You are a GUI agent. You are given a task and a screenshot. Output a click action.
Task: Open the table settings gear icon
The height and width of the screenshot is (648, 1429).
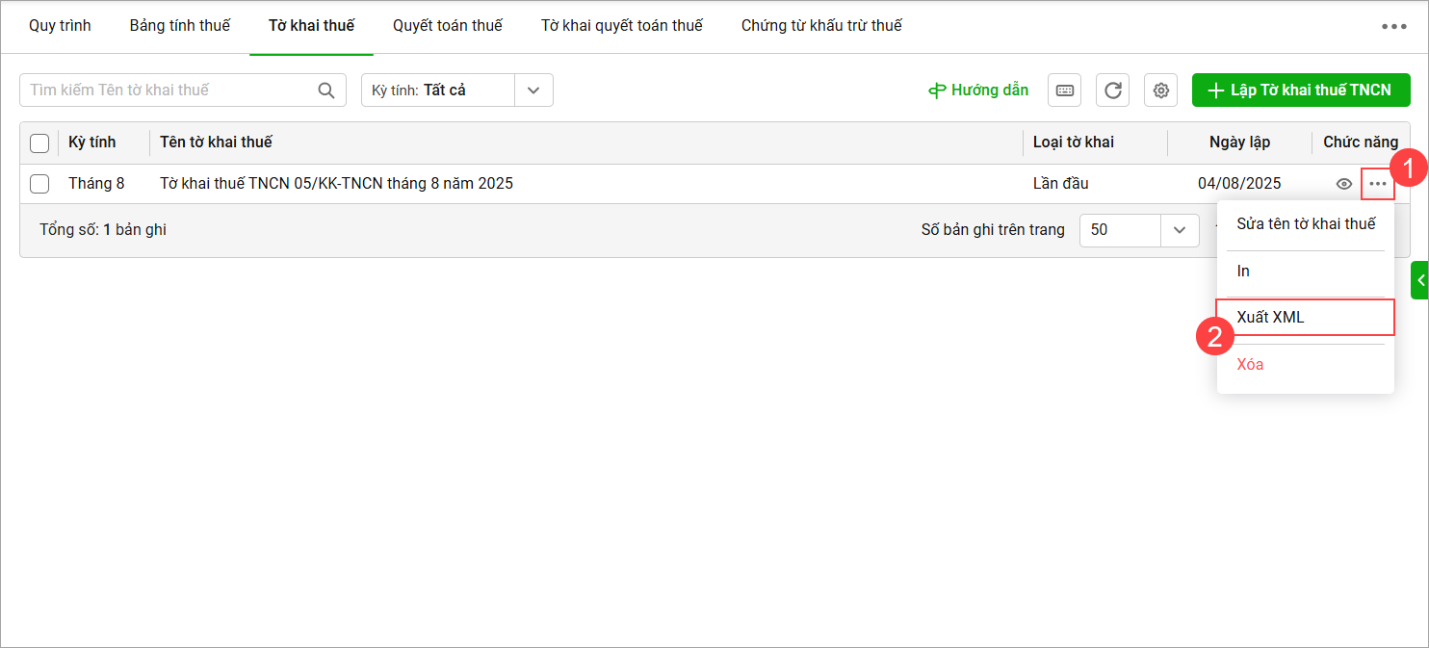pos(1161,91)
